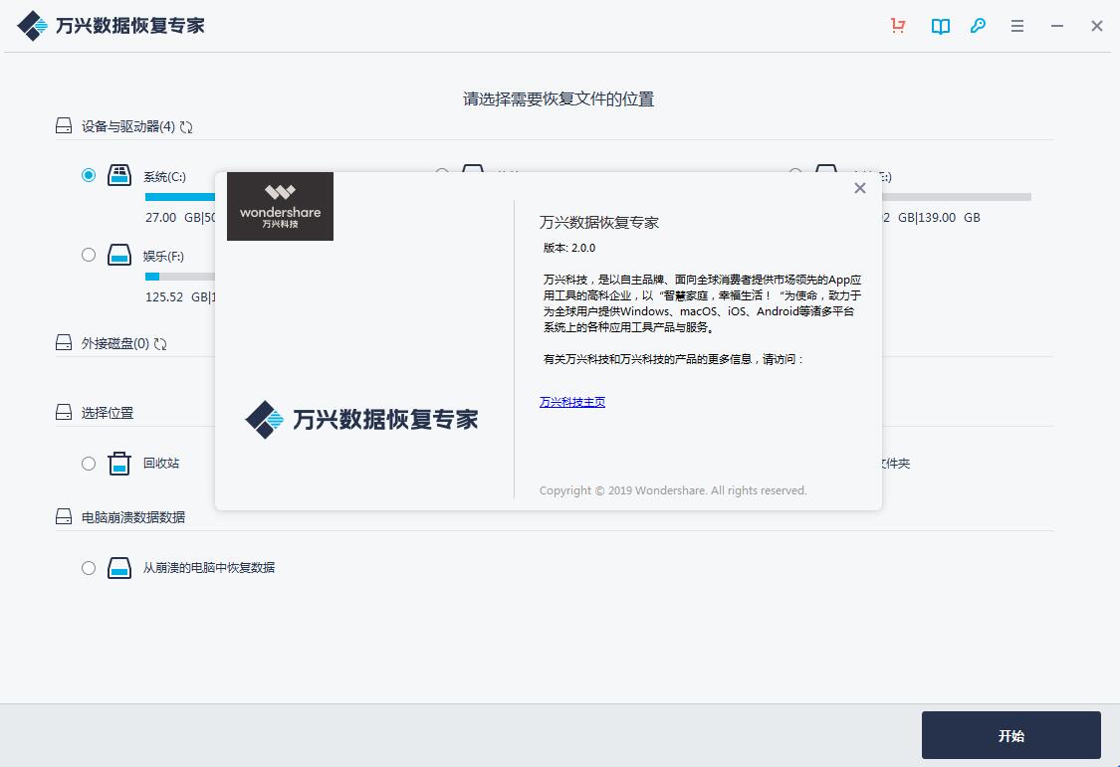Screen dimensions: 1120x767
Task: Select the 娱乐(F:) drive radio button
Action: tap(89, 255)
